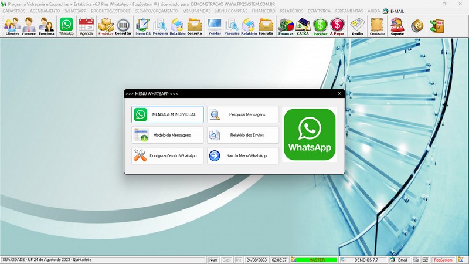Open Modelo de Mensagens
The width and height of the screenshot is (469, 264).
click(x=168, y=135)
